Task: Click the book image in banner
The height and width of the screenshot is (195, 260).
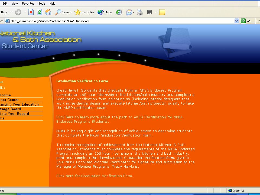Action: pyautogui.click(x=175, y=43)
